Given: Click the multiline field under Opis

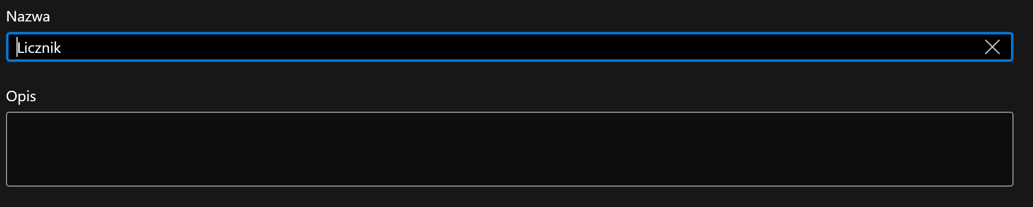Looking at the screenshot, I should (509, 149).
